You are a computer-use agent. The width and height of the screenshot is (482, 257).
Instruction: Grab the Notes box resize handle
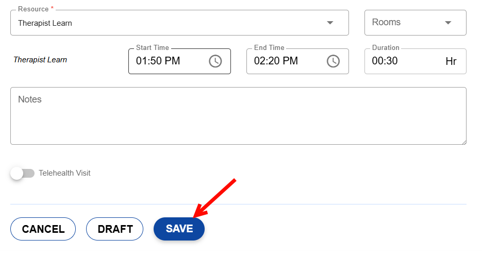[463, 142]
